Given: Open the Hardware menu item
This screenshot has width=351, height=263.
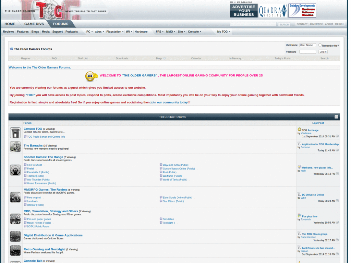Looking at the screenshot, I should pos(141,32).
